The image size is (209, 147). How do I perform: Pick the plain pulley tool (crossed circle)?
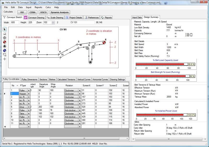coord(5,38)
